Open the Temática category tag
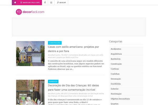Viewport: 158px width, 105px height. [x=53, y=81]
